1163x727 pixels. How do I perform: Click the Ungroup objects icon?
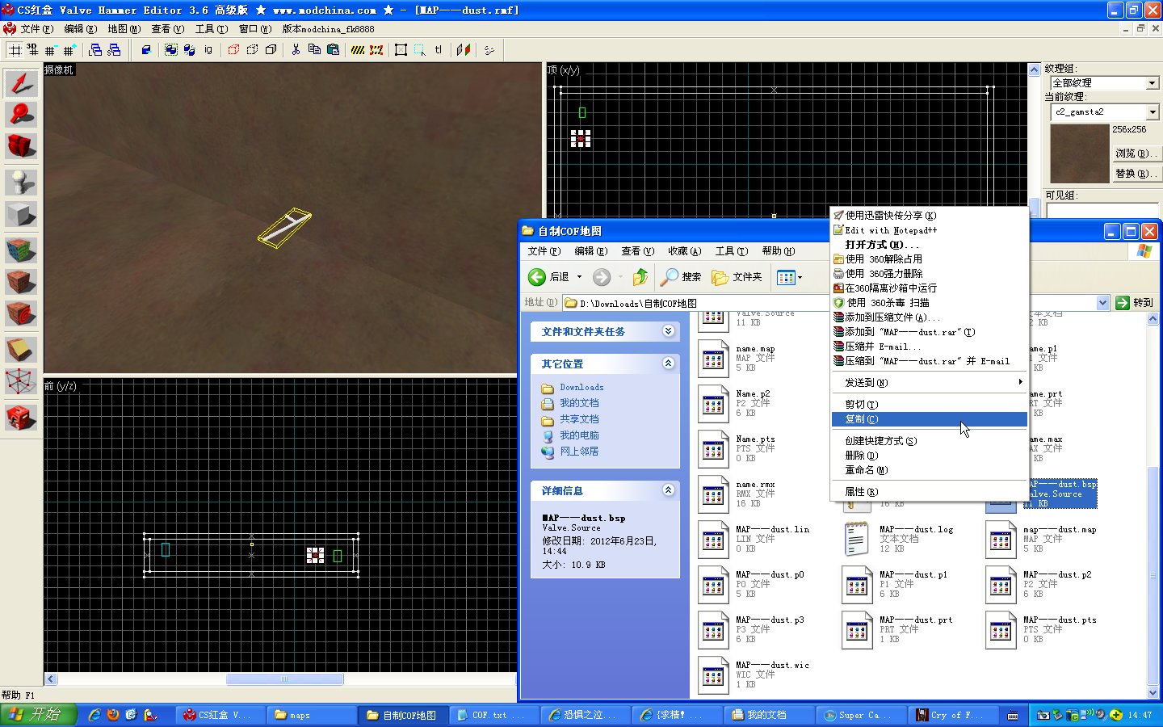(x=190, y=50)
